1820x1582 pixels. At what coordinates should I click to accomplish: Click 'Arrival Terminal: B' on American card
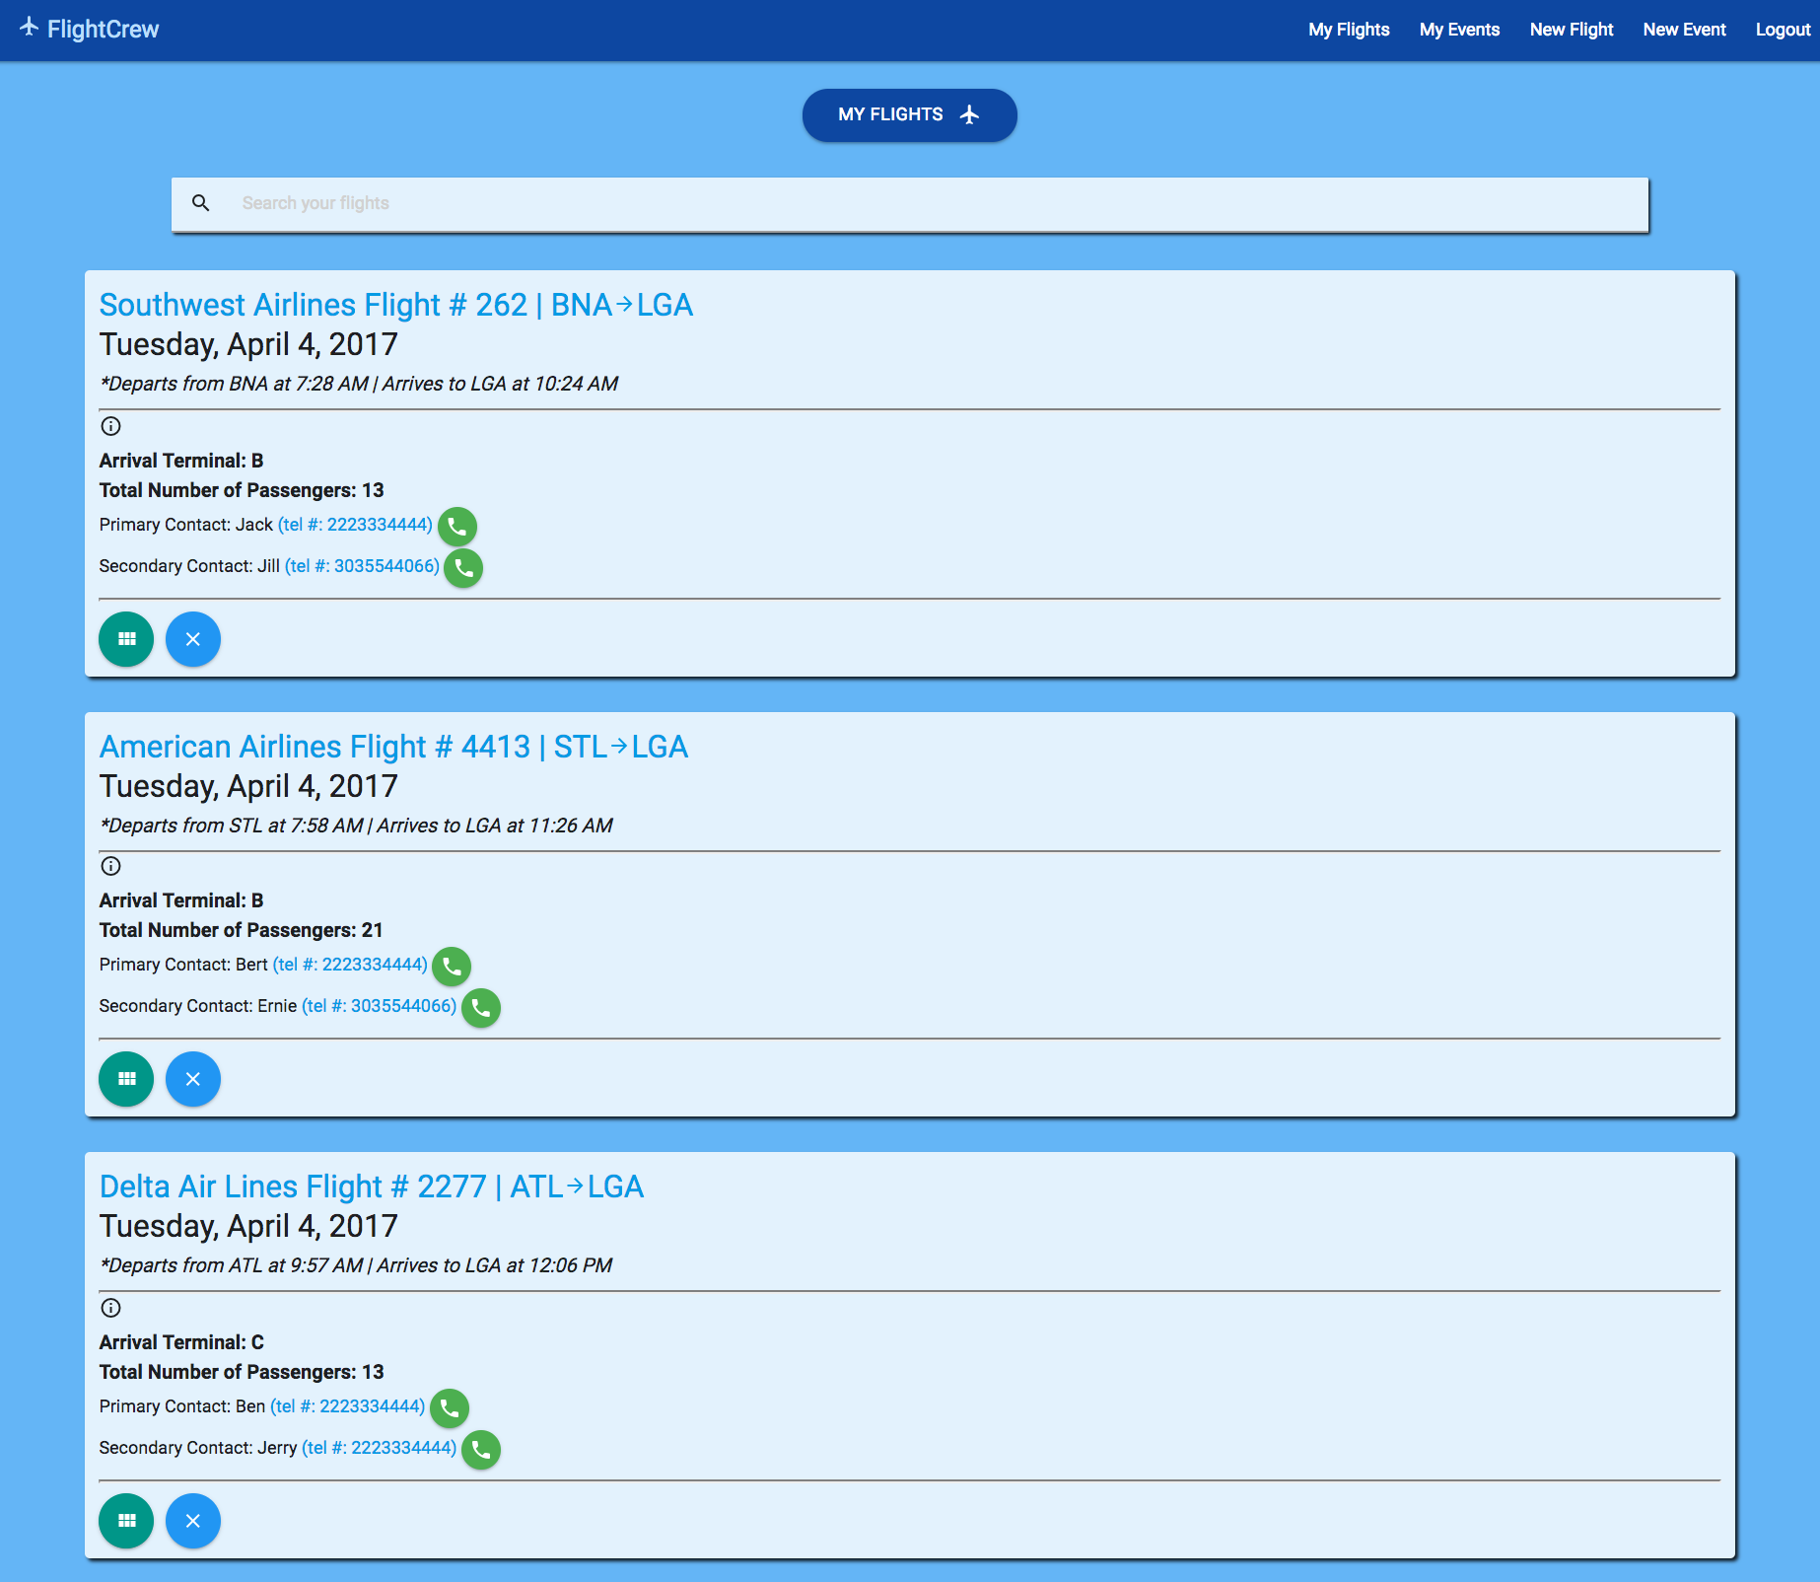tap(181, 900)
